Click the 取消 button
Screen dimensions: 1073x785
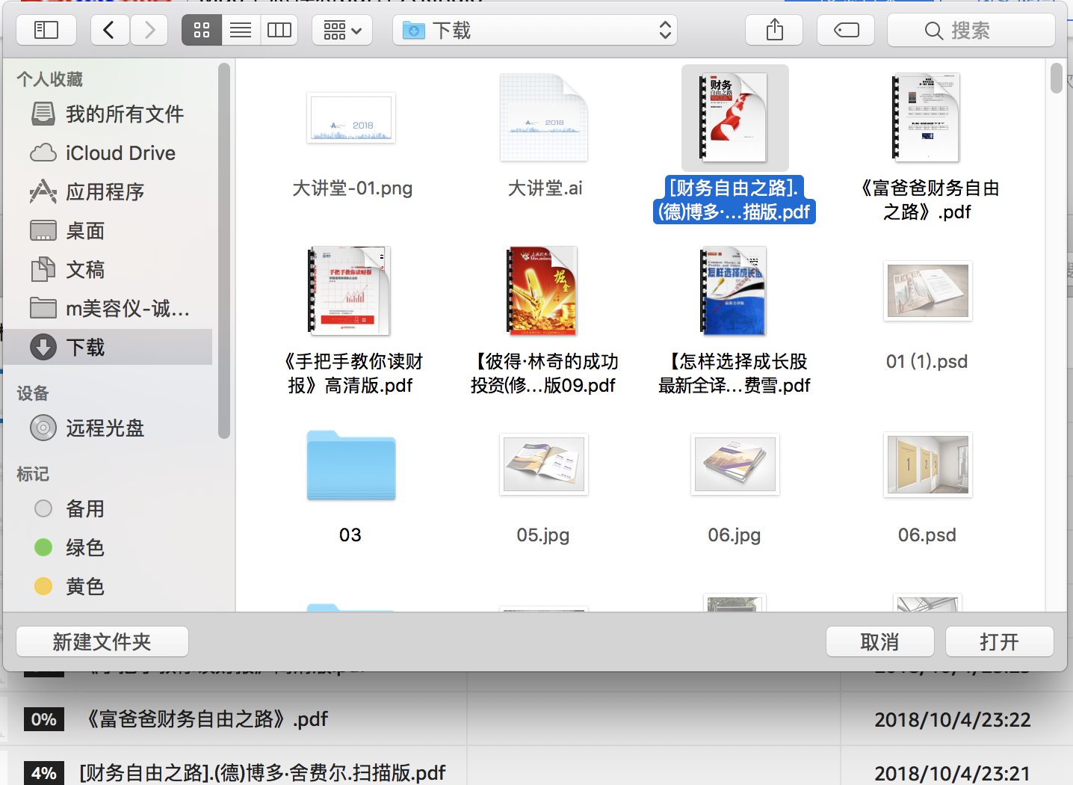tap(879, 641)
